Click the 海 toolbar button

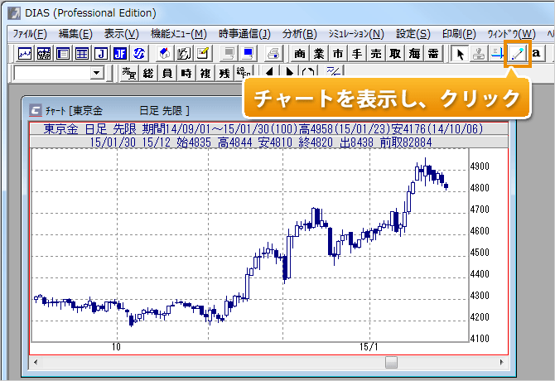(413, 54)
